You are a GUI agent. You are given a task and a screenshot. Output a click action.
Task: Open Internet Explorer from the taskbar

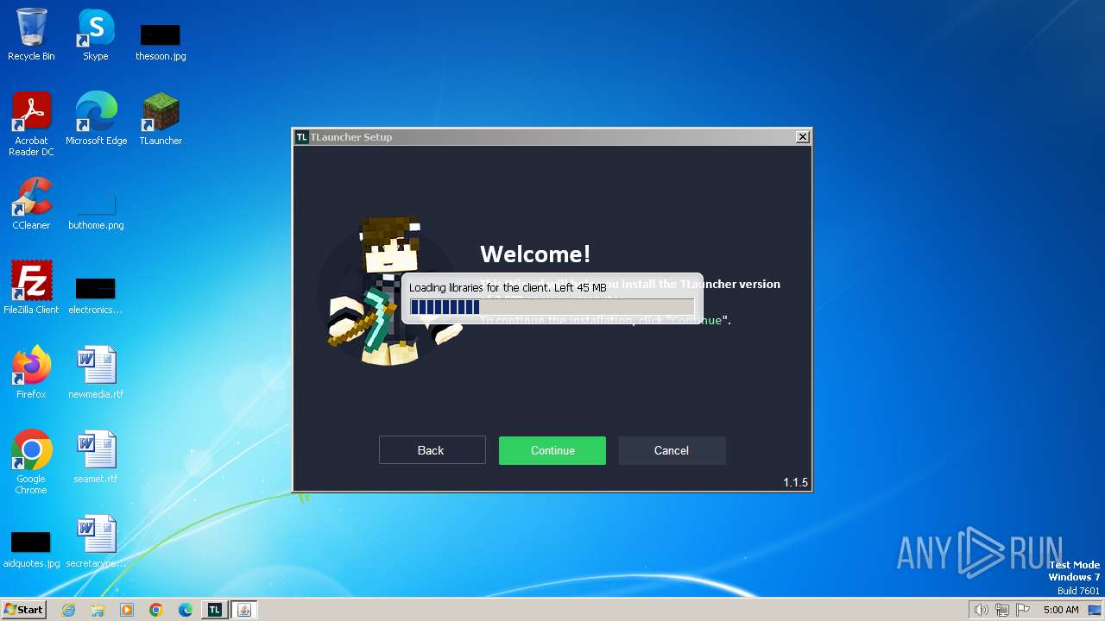coord(68,610)
